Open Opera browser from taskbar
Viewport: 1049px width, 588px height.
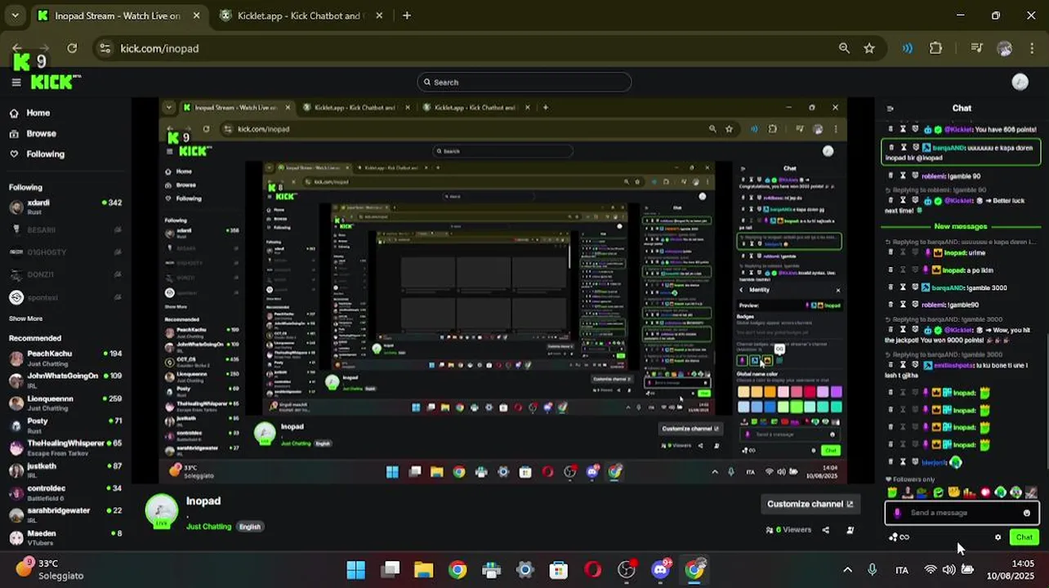pyautogui.click(x=592, y=569)
